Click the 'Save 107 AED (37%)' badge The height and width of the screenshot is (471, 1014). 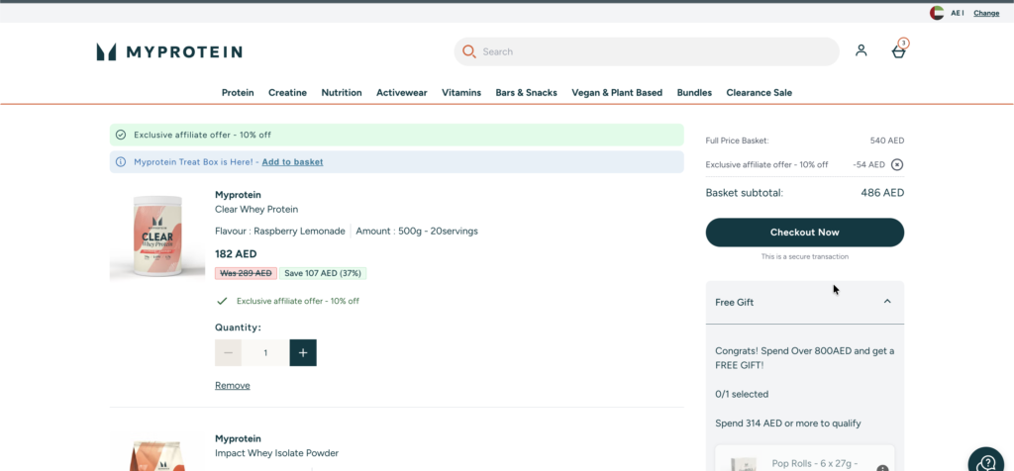[x=323, y=273]
